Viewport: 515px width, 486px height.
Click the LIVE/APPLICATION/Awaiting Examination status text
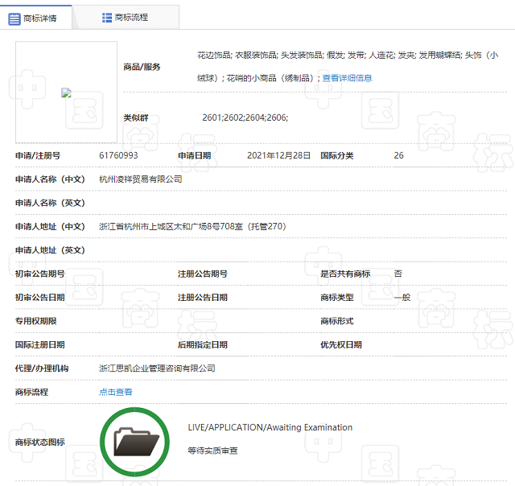click(x=270, y=427)
